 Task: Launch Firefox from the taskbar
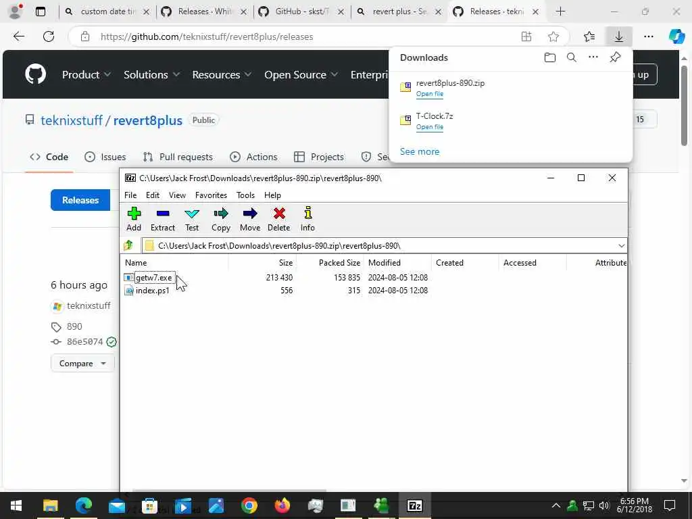(282, 505)
